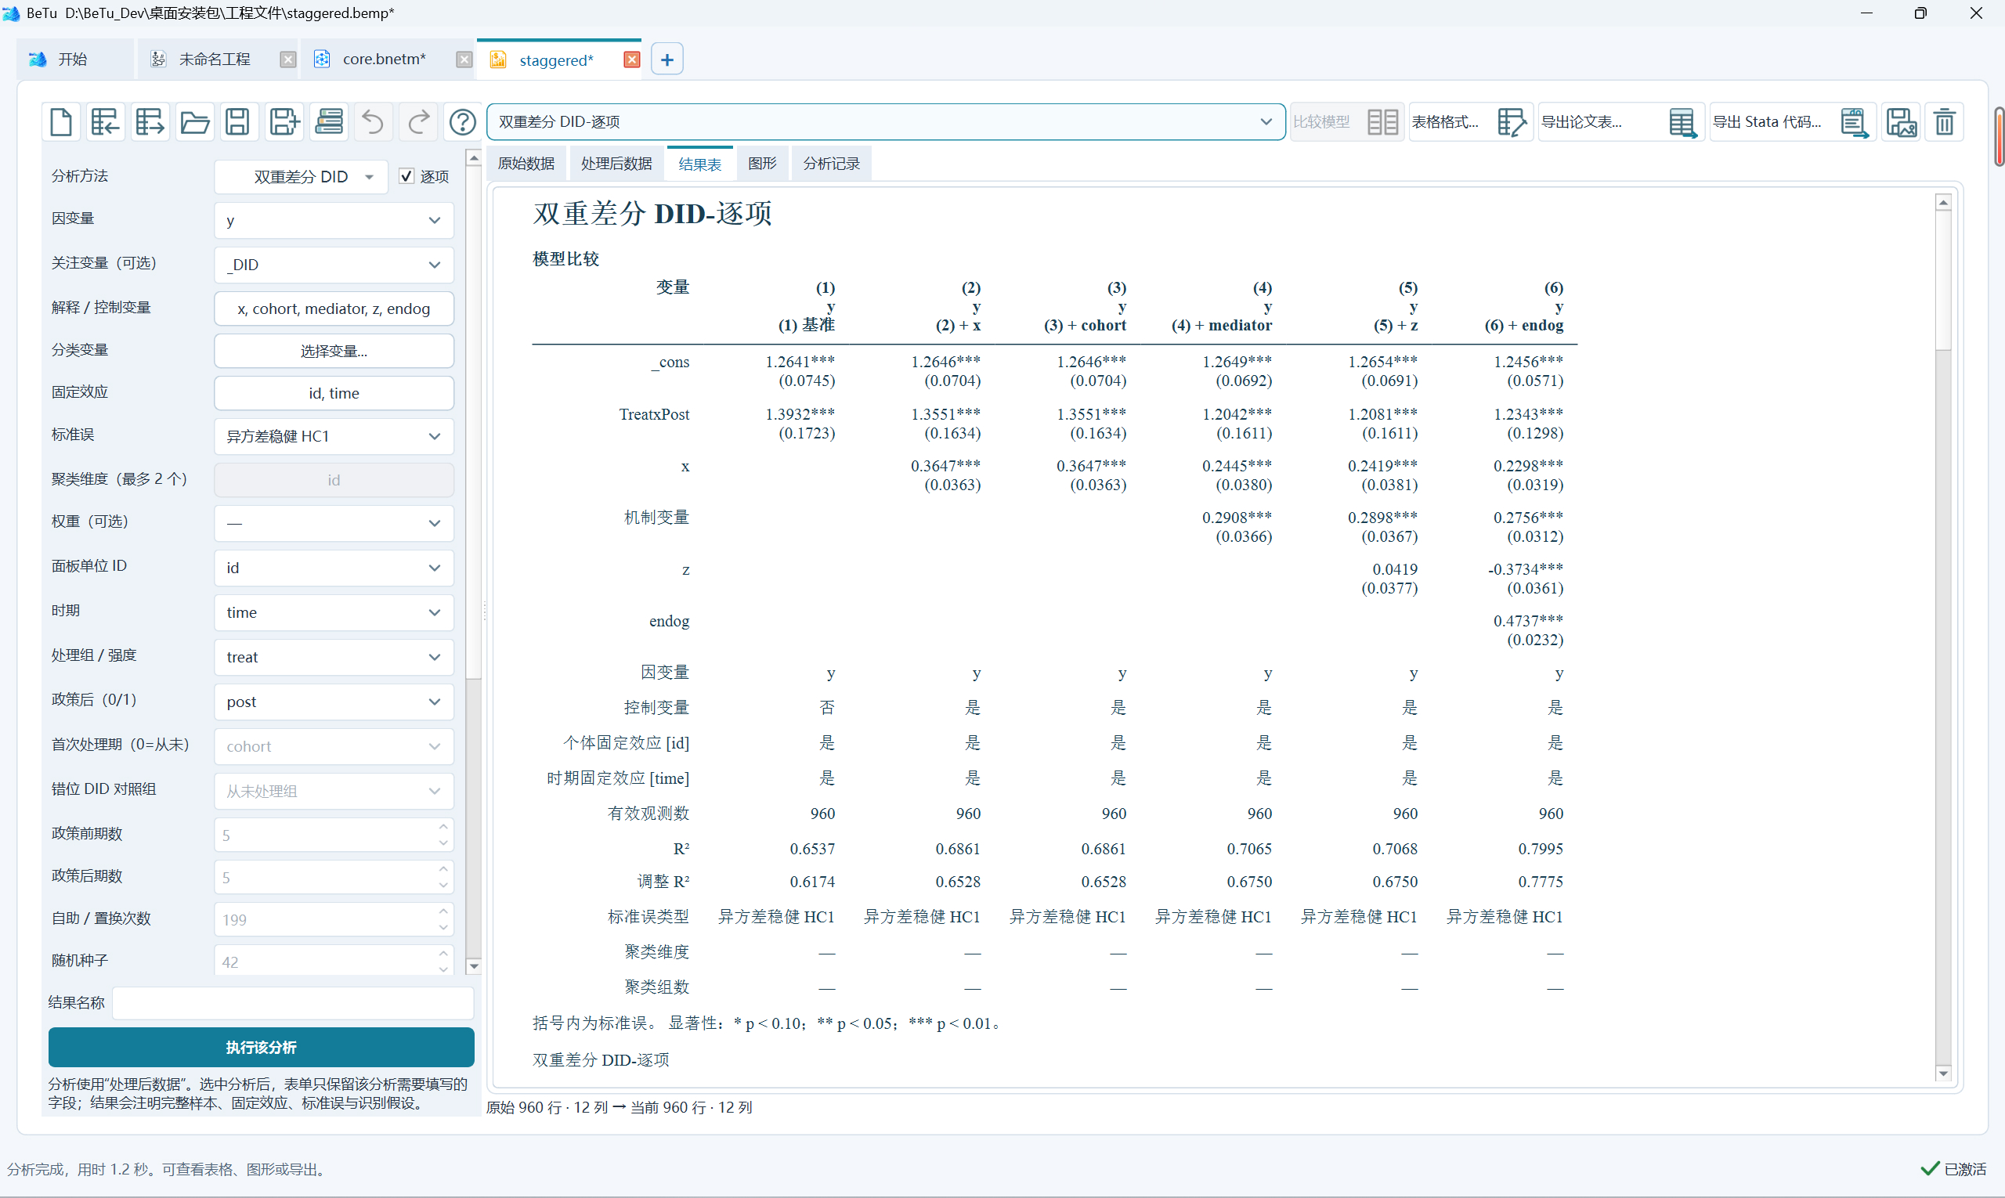Open the 分析记录 tab
Image resolution: width=2005 pixels, height=1198 pixels.
click(831, 164)
